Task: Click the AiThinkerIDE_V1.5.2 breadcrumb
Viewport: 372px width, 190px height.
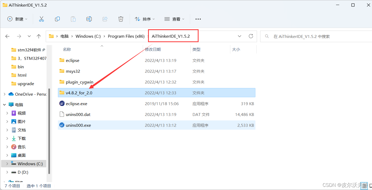Action: 171,36
